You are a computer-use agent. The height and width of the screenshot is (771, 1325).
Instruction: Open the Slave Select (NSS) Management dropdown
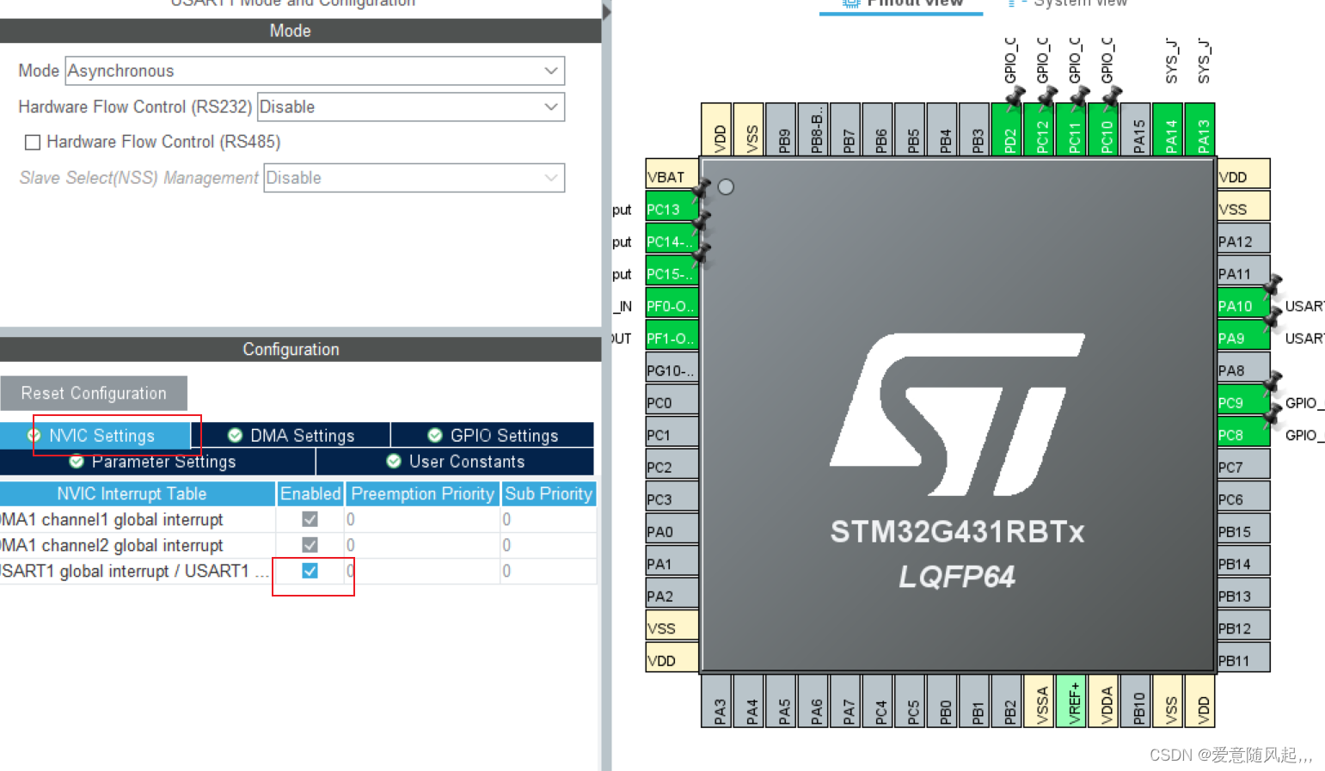(x=551, y=177)
